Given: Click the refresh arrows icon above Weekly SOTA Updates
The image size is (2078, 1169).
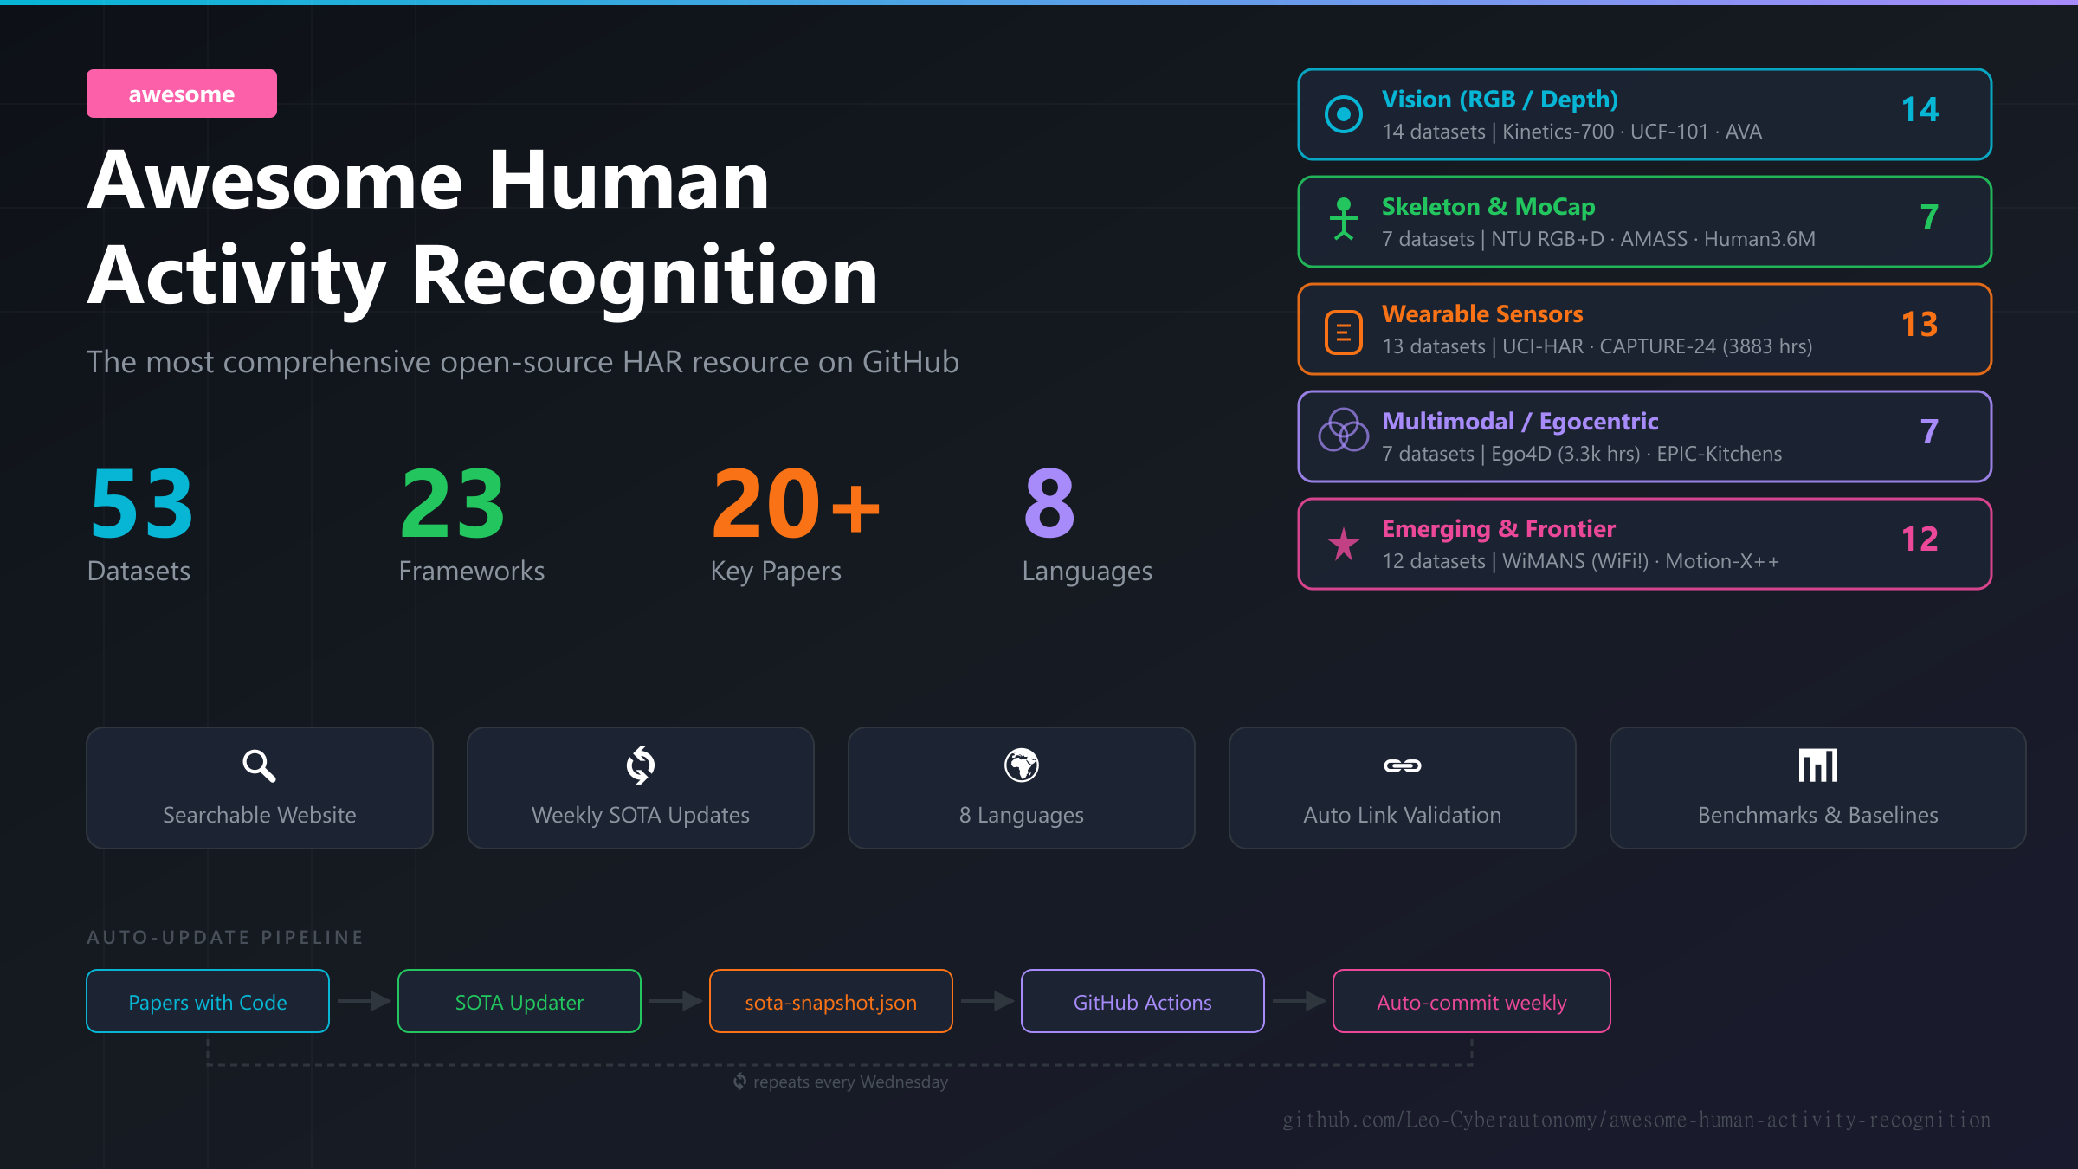Looking at the screenshot, I should (x=639, y=765).
